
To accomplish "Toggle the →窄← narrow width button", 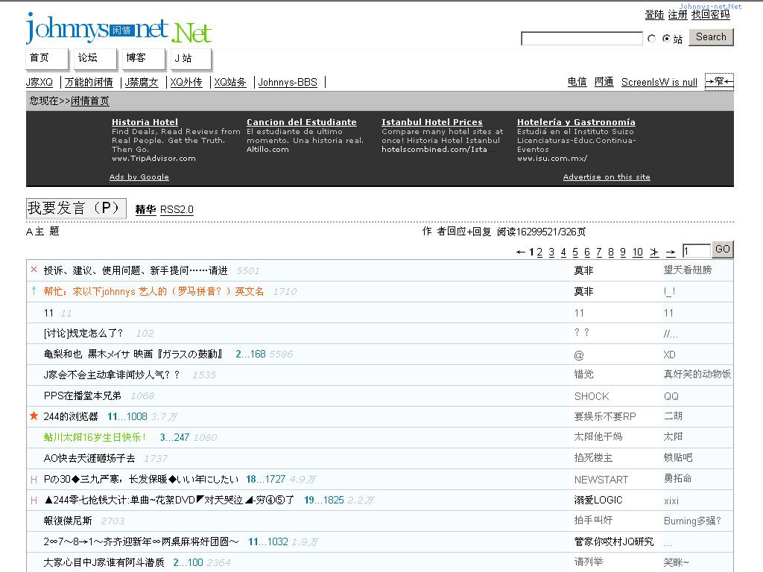I will click(x=719, y=82).
